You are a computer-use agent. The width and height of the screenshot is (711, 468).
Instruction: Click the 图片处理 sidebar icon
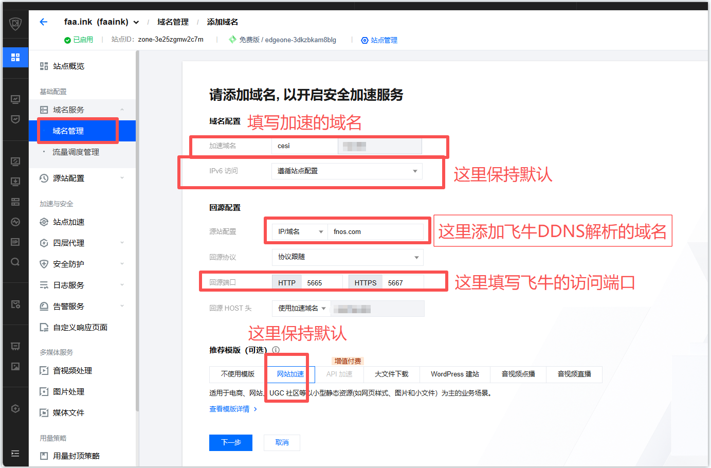point(44,391)
